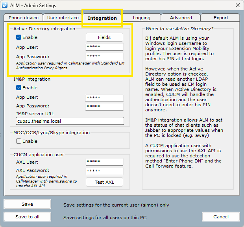The height and width of the screenshot is (227, 244).
Task: Uncheck the IM&P integration Enable checkbox
Action: [x=19, y=88]
